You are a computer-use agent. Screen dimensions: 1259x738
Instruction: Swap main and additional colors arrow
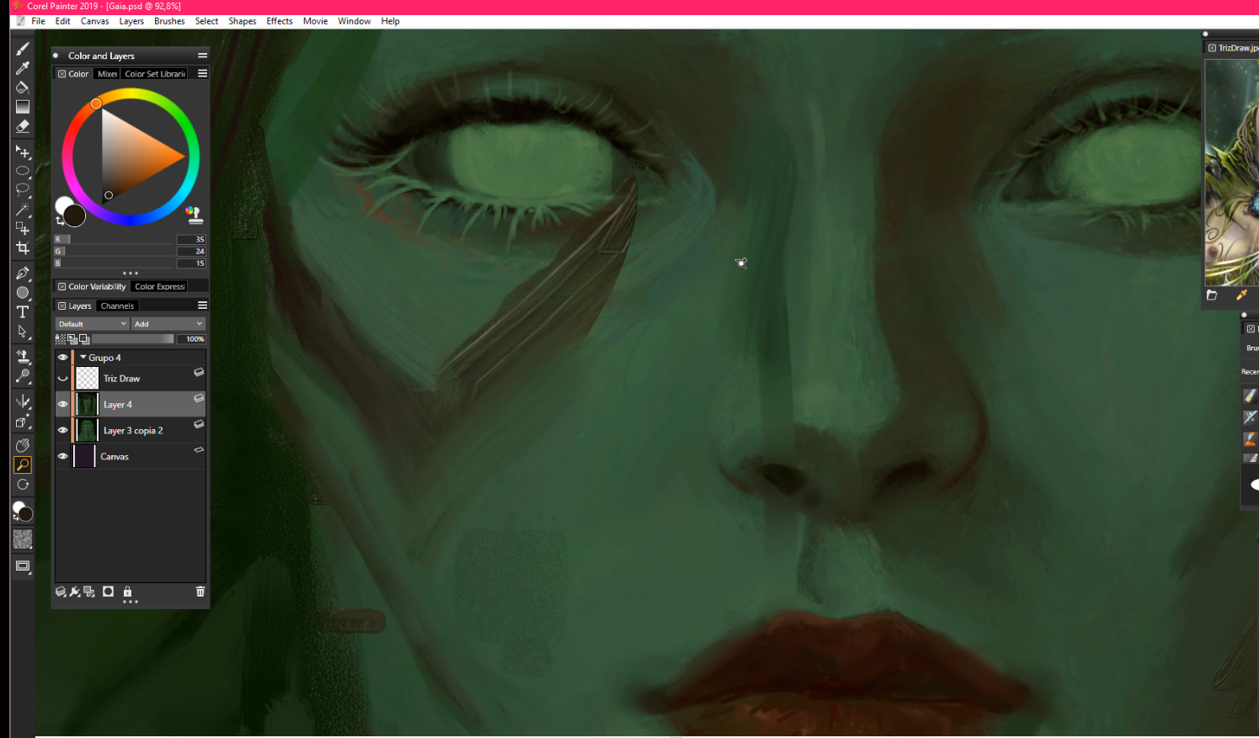pos(60,221)
